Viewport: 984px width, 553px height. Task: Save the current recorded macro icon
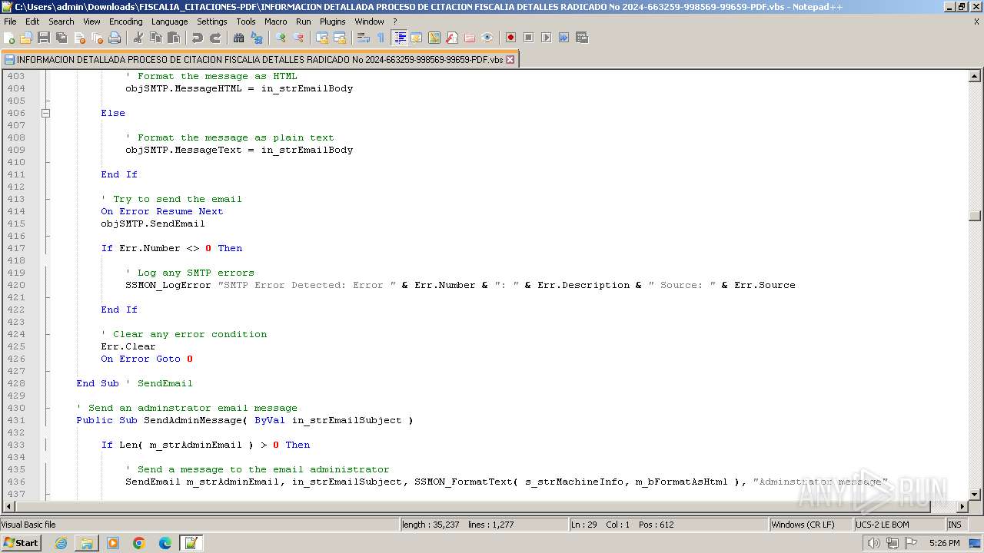point(582,38)
